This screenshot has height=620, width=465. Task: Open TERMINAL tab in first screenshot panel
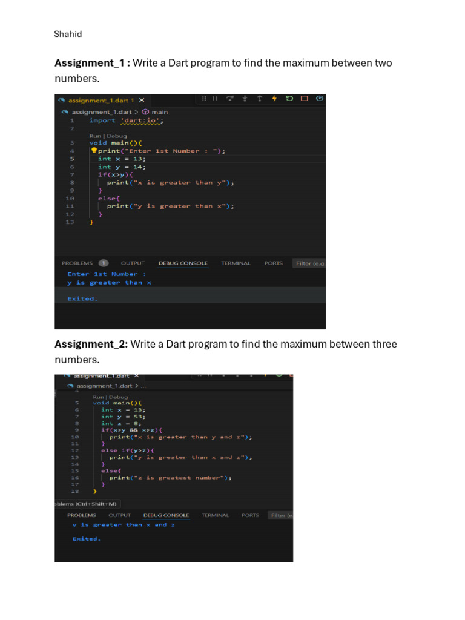pyautogui.click(x=236, y=263)
